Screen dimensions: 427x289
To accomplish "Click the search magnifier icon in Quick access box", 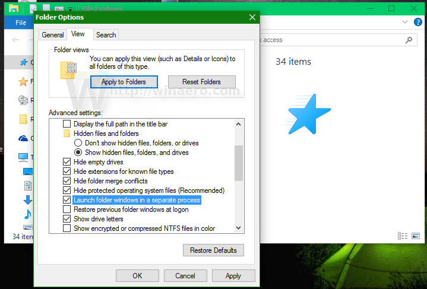I will (409, 40).
